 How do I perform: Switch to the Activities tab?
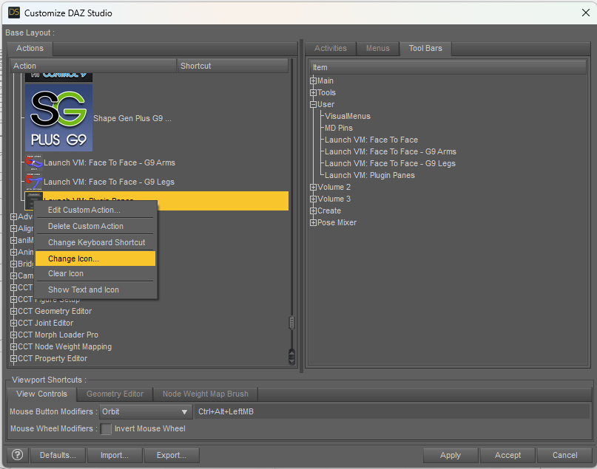pyautogui.click(x=331, y=48)
